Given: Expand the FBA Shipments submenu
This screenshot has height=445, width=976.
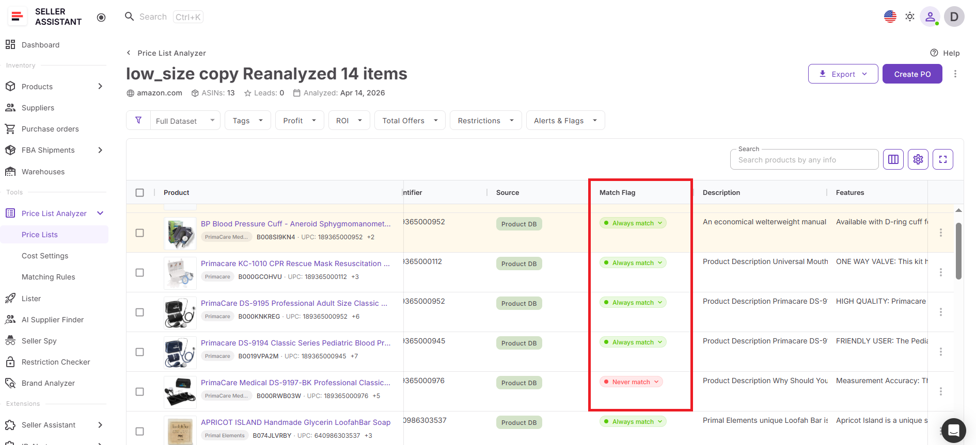Looking at the screenshot, I should click(x=100, y=150).
